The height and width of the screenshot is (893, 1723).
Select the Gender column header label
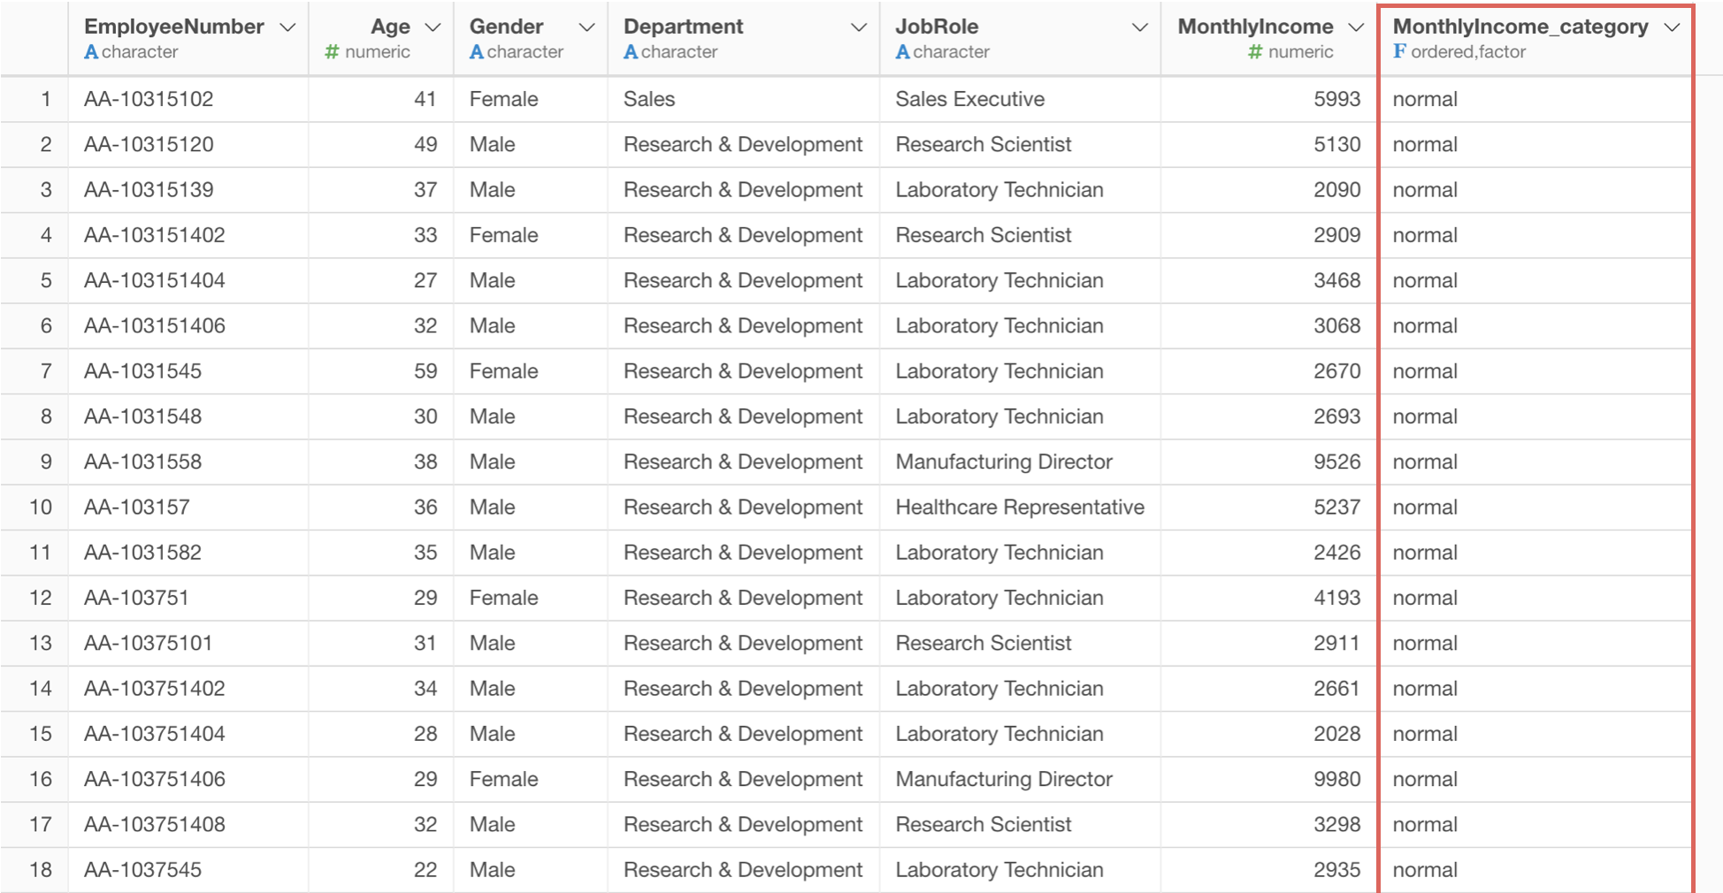click(506, 27)
